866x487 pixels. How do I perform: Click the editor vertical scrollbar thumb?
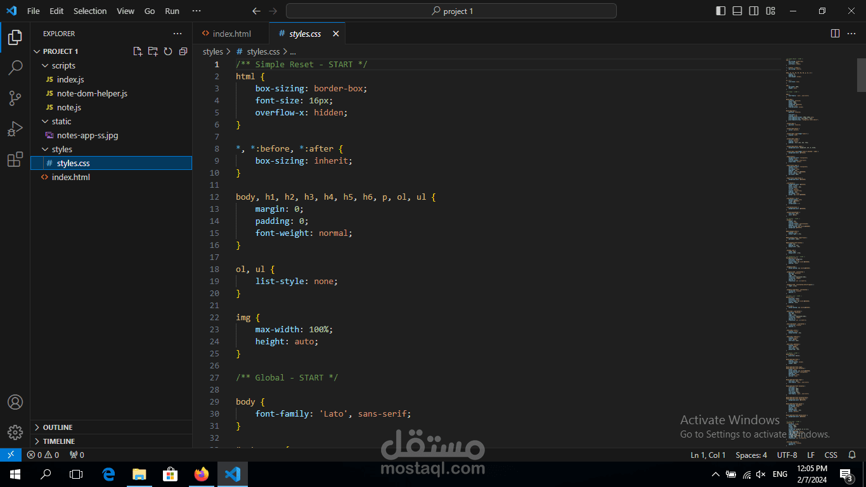coord(862,75)
